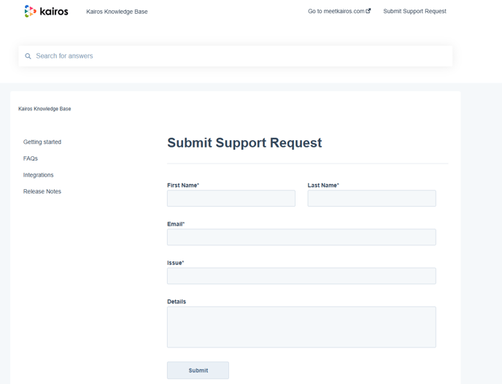The image size is (502, 384).
Task: Go to meetkairos.com via the header link
Action: click(x=336, y=11)
